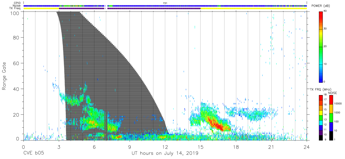The height and width of the screenshot is (159, 345).
Task: Click the CPID value "151"
Action: pyautogui.click(x=165, y=3)
